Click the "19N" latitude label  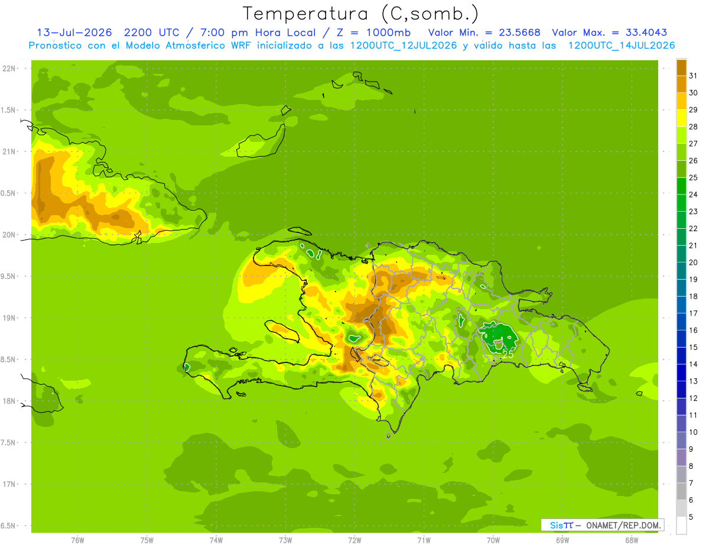point(9,318)
